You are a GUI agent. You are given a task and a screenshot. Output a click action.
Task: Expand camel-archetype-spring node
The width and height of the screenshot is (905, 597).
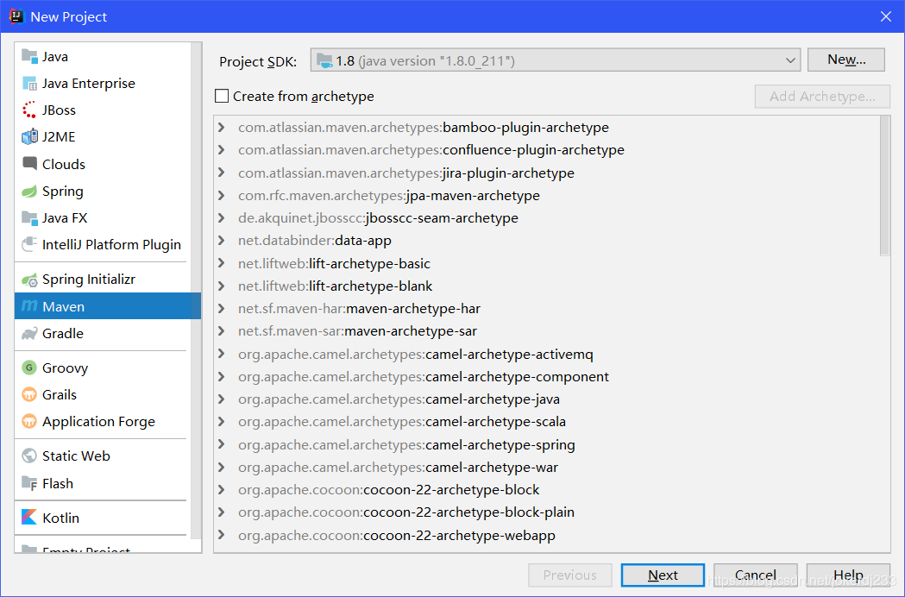pyautogui.click(x=221, y=444)
